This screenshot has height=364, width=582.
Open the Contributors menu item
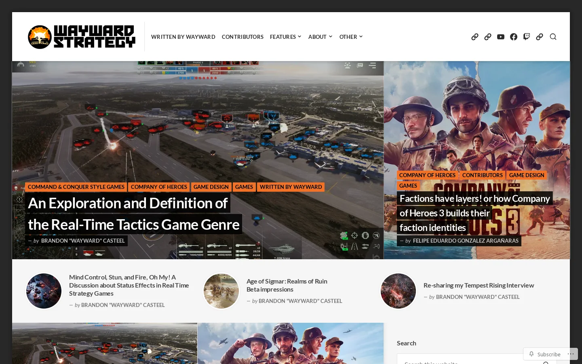coord(242,37)
